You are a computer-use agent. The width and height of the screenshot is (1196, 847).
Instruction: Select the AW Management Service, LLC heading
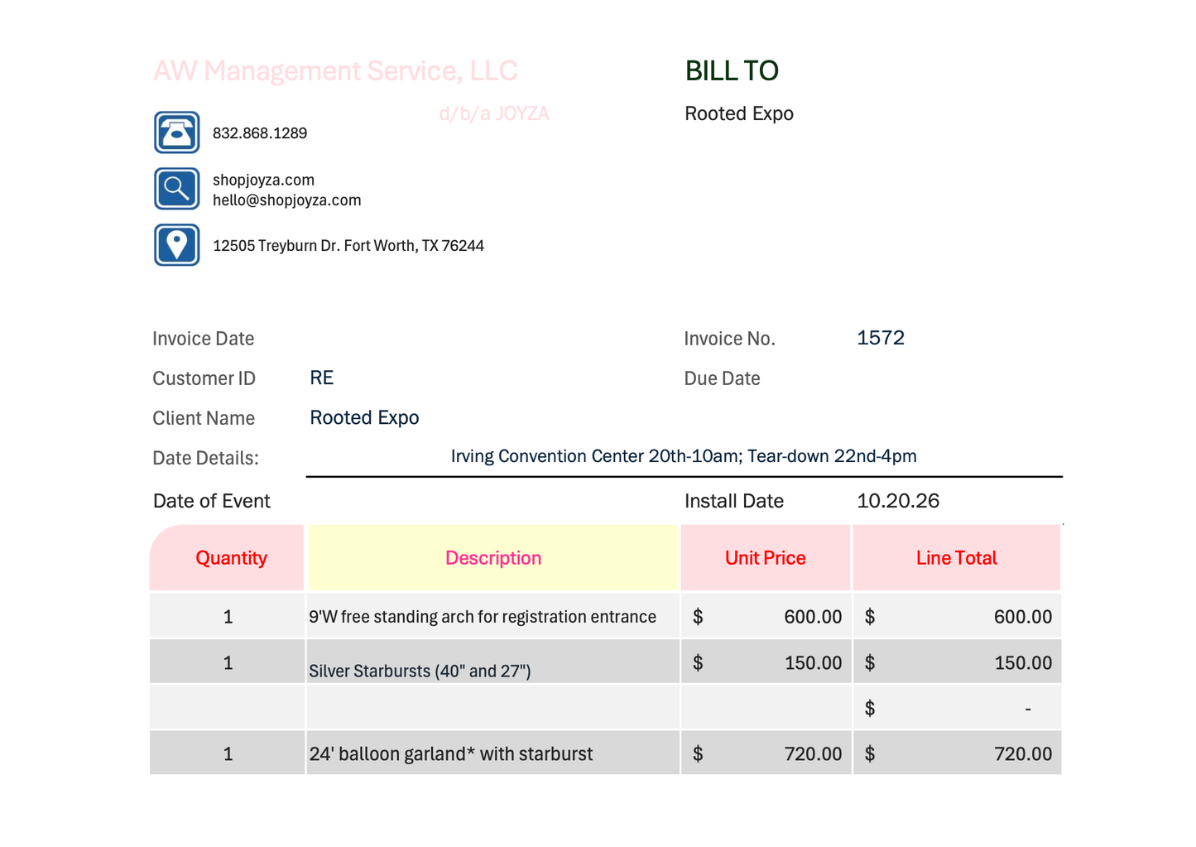[x=335, y=71]
